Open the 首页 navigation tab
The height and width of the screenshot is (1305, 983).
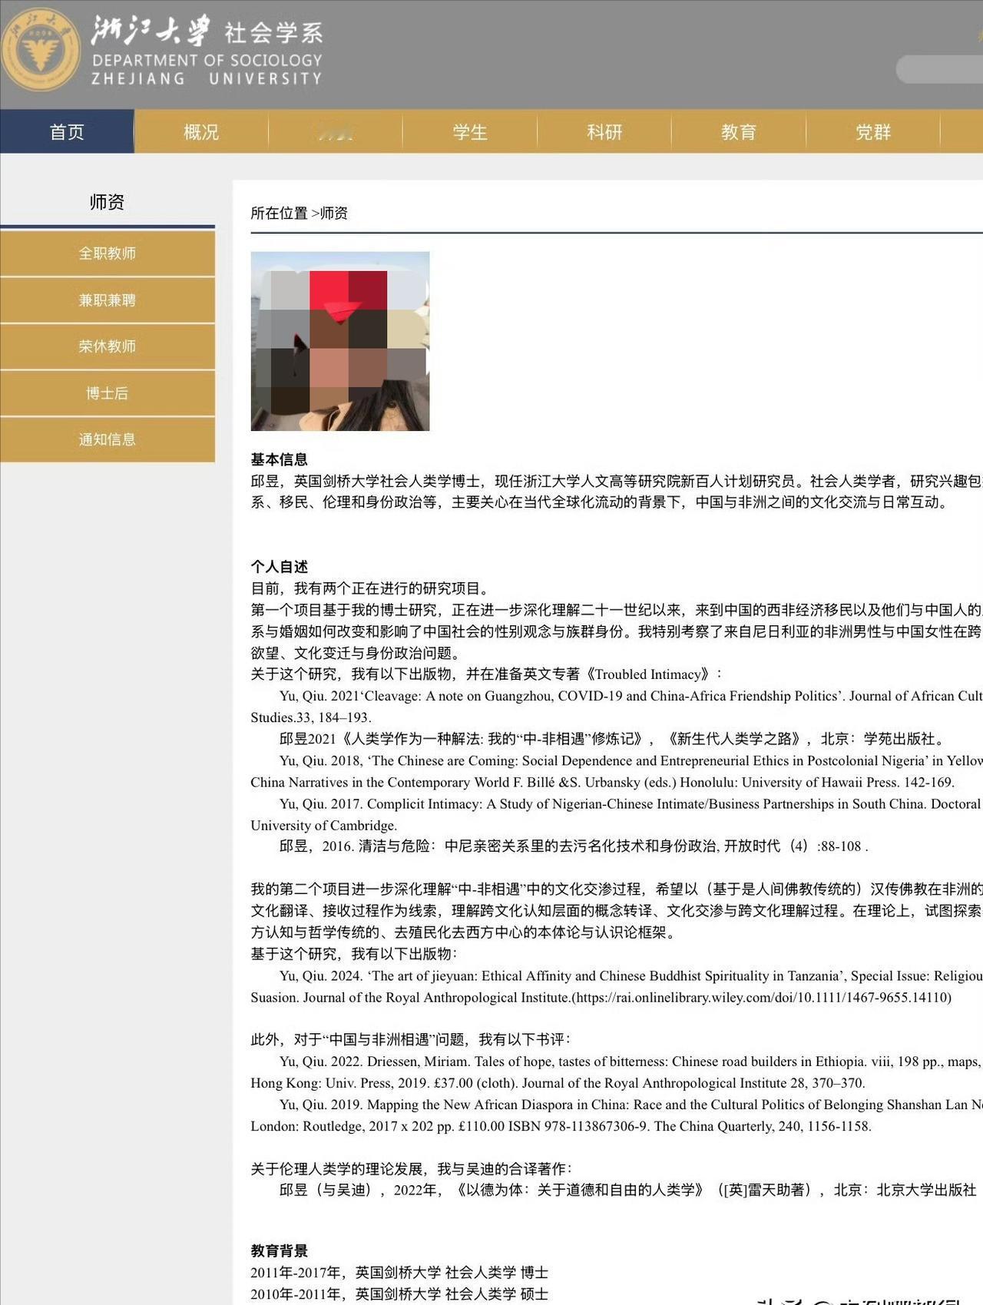coord(67,131)
